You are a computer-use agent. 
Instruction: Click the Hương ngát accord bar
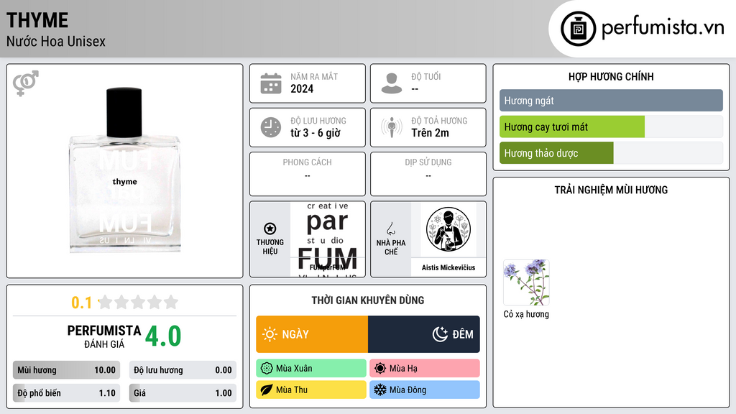pyautogui.click(x=611, y=101)
